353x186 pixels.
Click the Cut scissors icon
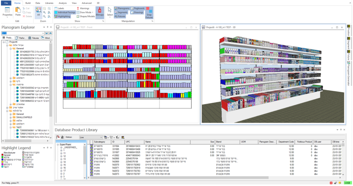[24, 8]
